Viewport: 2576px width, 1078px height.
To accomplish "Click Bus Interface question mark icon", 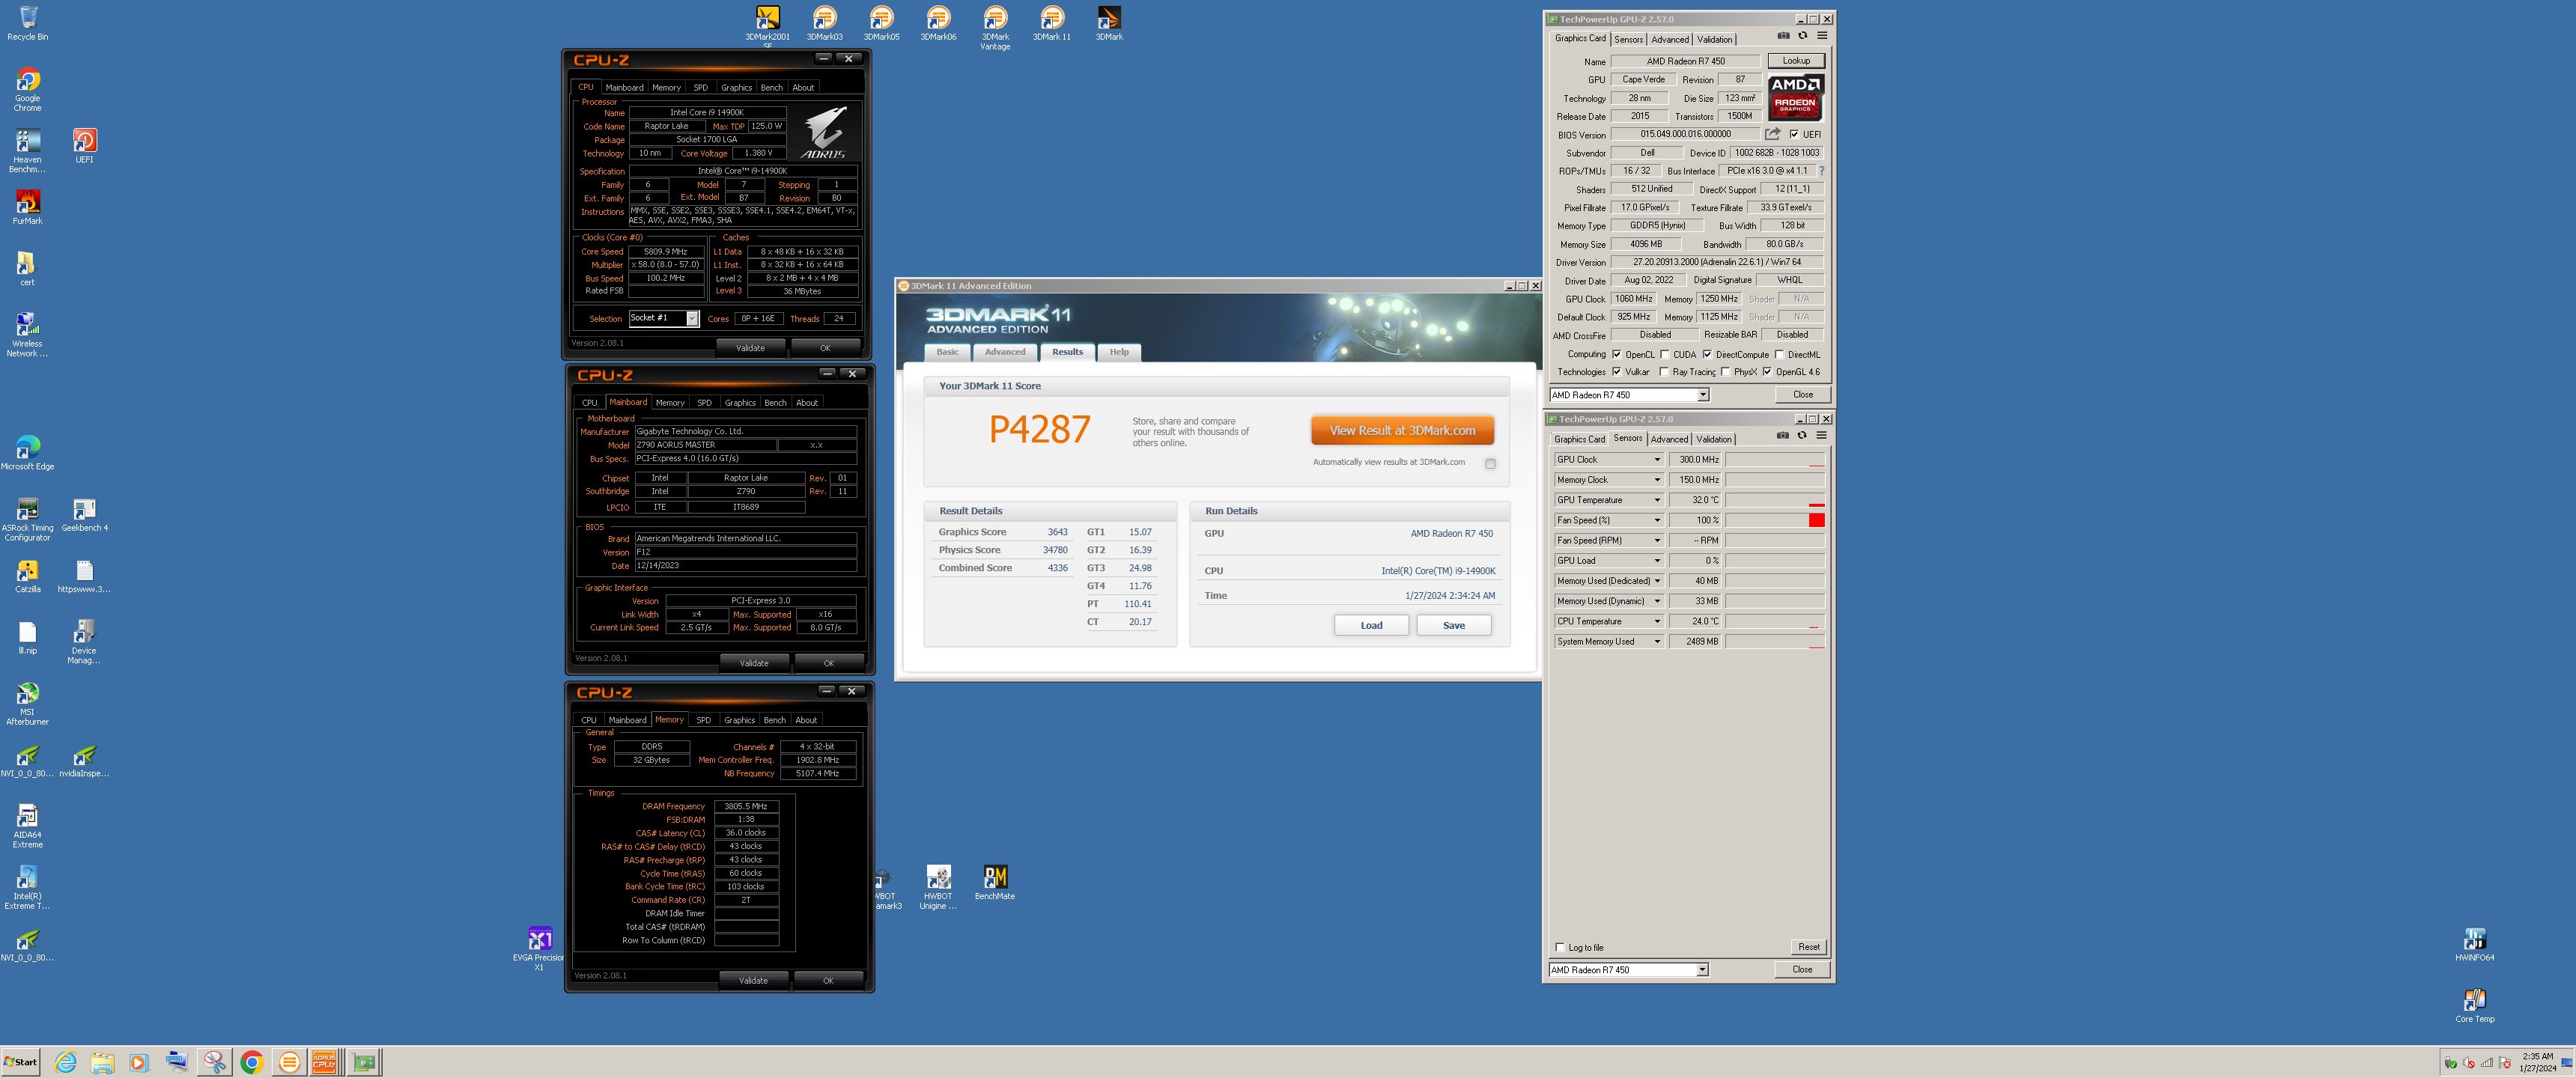I will coord(1821,171).
